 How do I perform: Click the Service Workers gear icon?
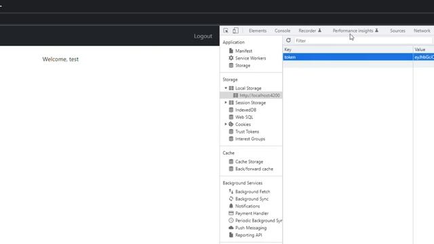click(231, 58)
